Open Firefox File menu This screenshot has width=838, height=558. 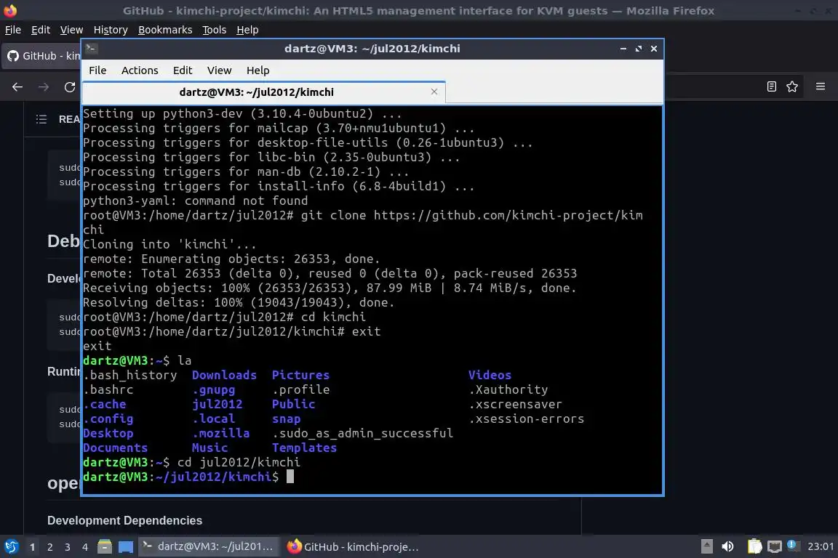click(13, 30)
